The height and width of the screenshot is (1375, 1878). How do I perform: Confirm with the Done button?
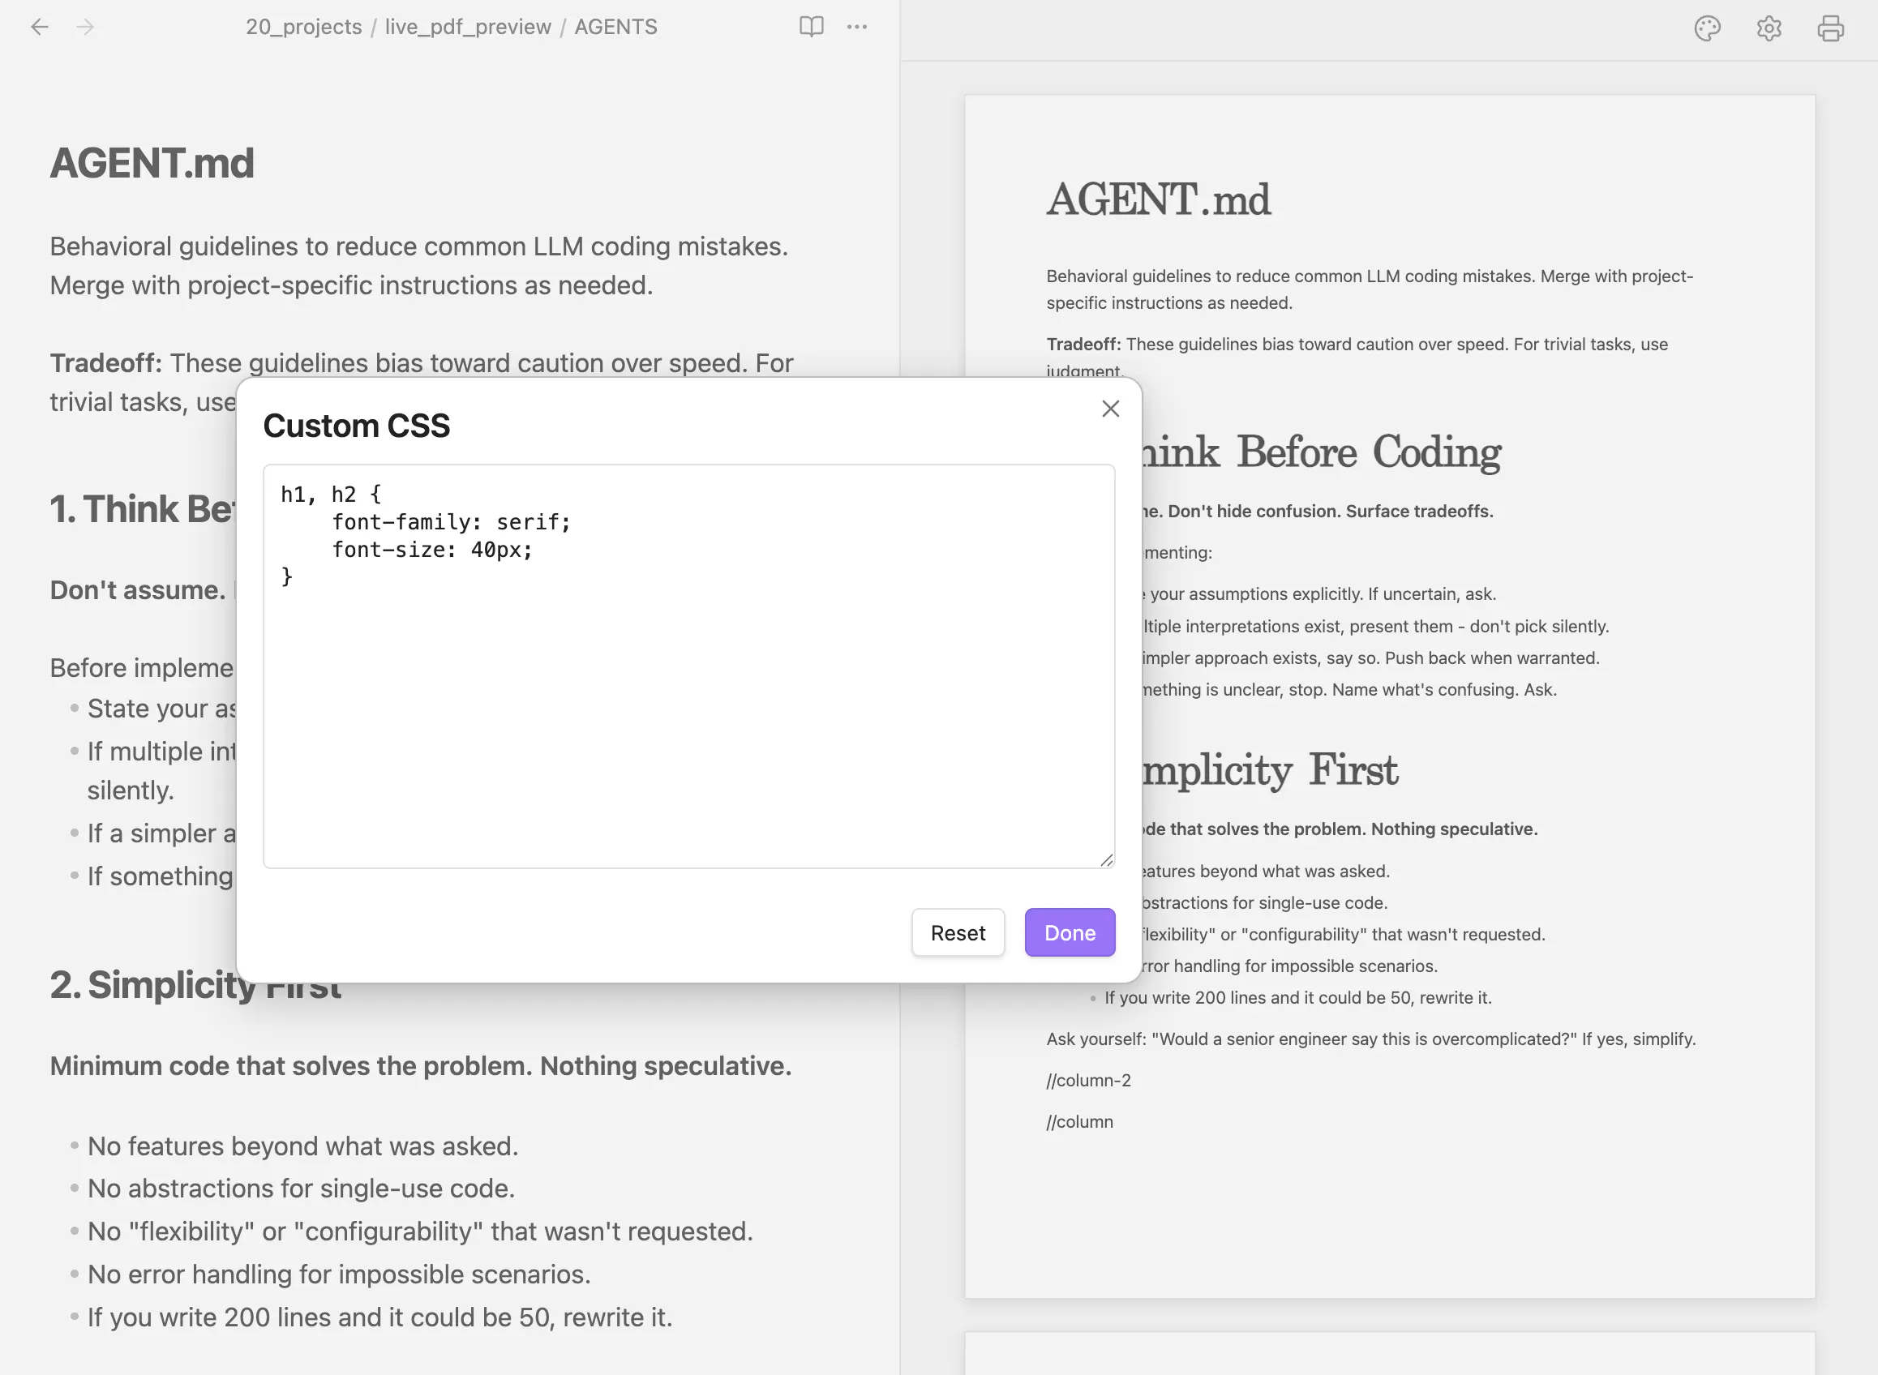1069,932
